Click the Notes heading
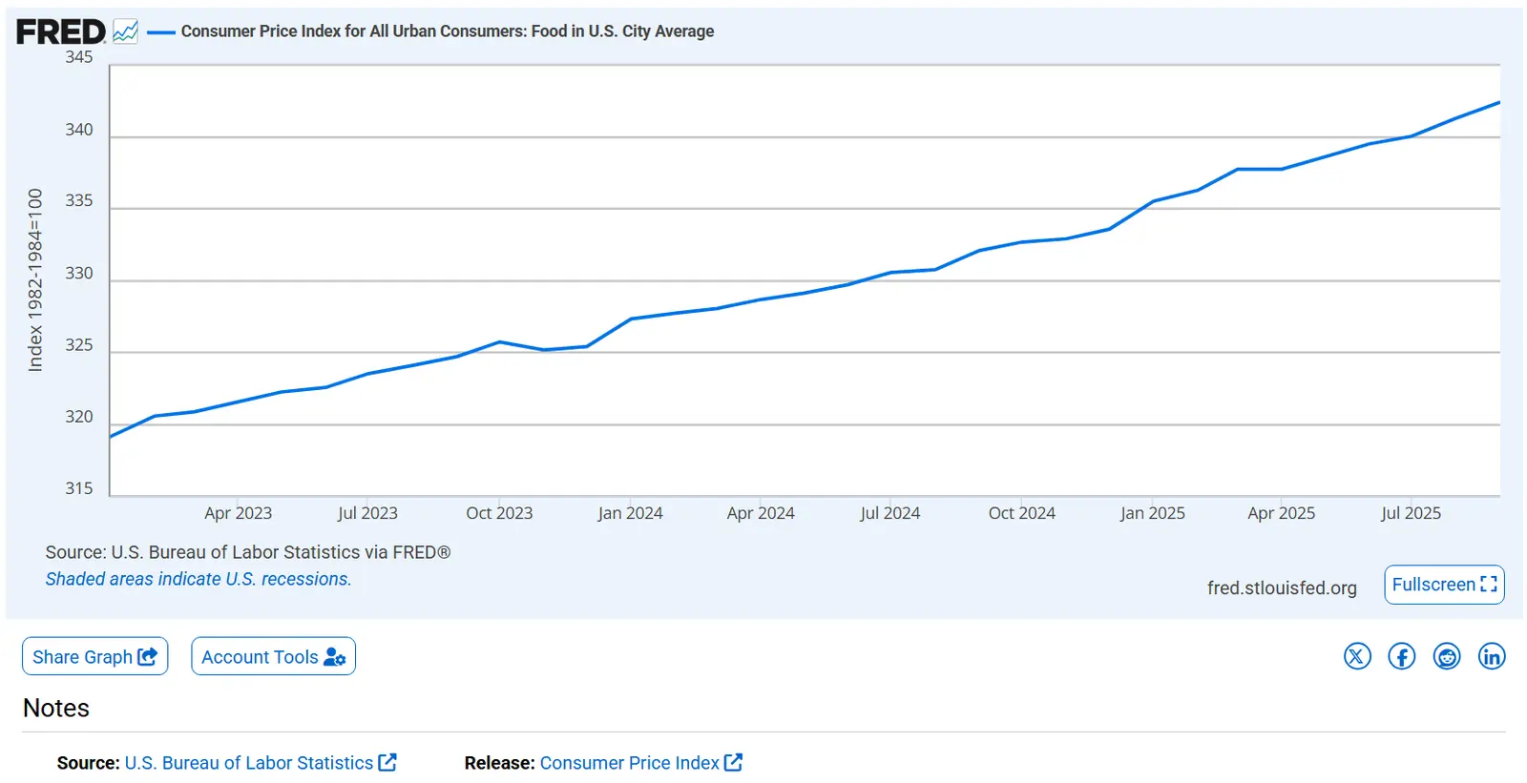Screen dimensions: 1527x783 click(x=56, y=709)
